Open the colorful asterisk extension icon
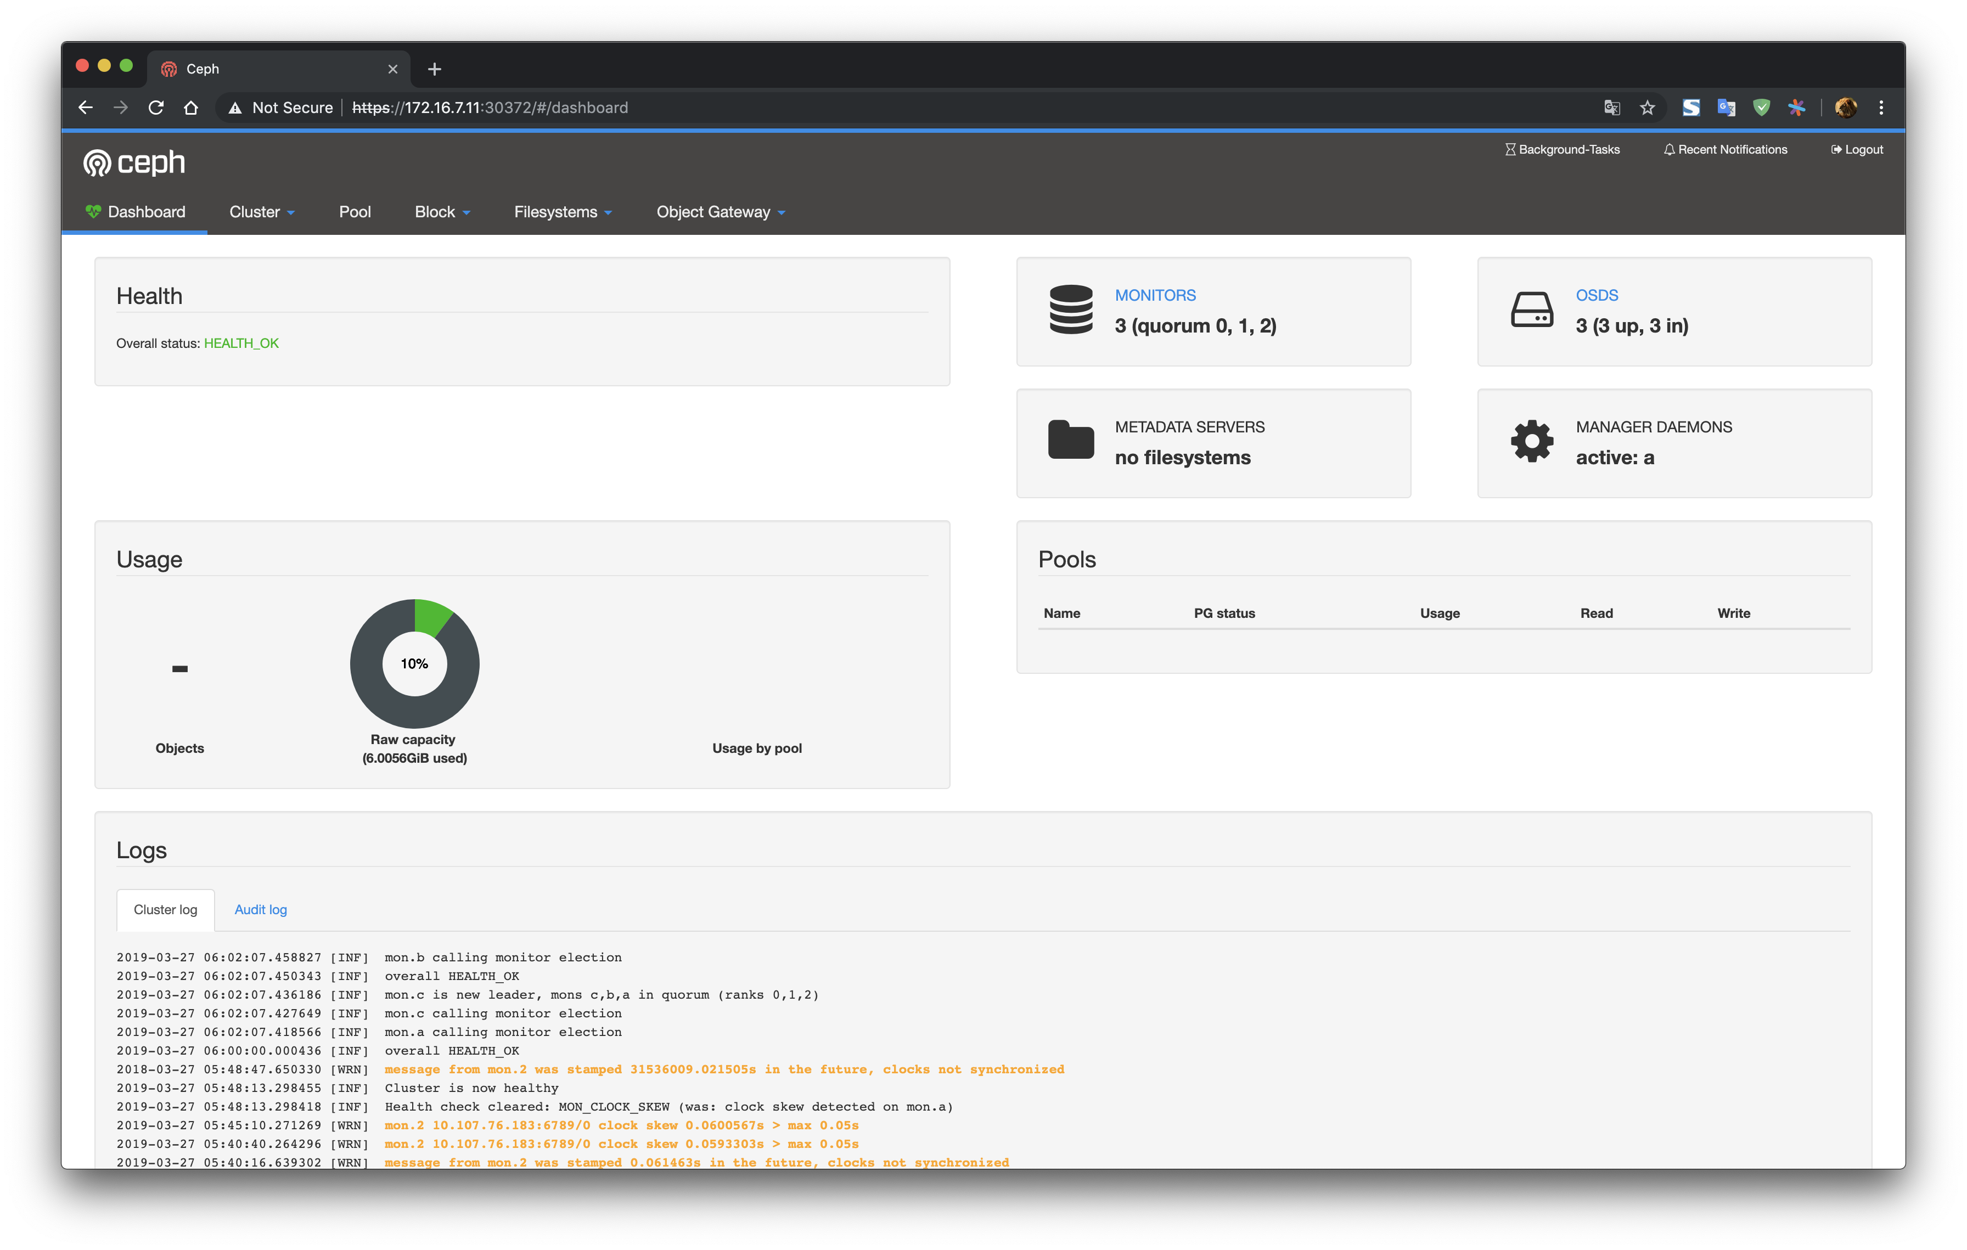Image resolution: width=1967 pixels, height=1250 pixels. (1796, 108)
